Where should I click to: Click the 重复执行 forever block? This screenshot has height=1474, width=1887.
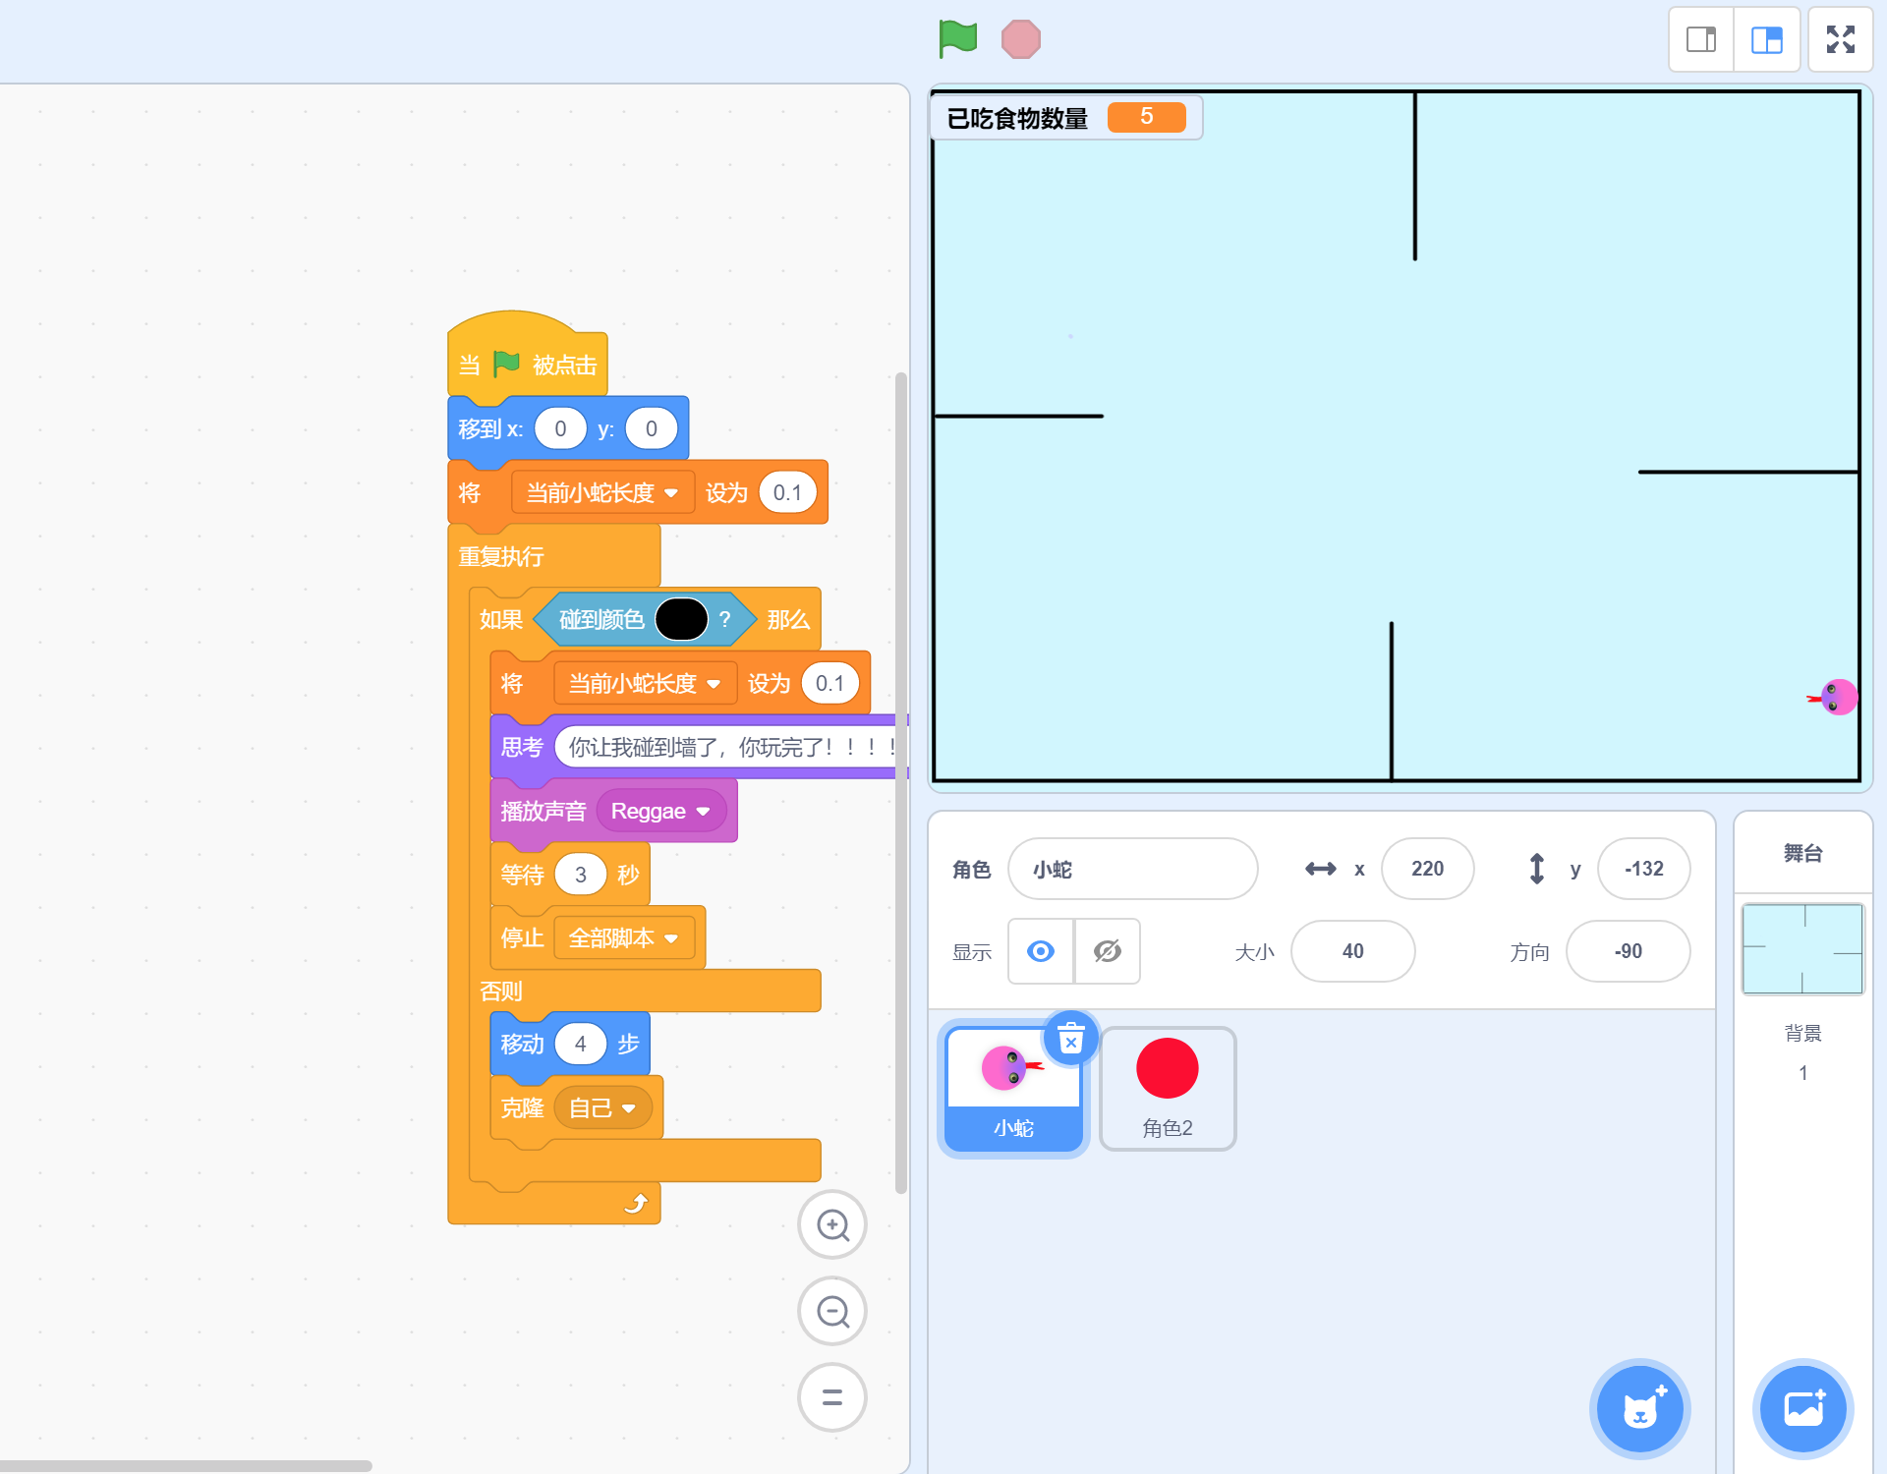(501, 556)
